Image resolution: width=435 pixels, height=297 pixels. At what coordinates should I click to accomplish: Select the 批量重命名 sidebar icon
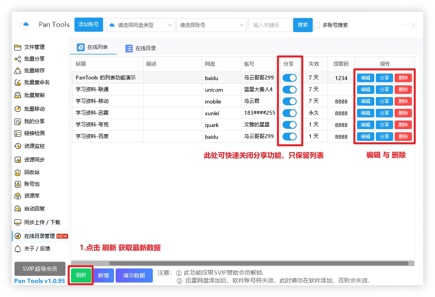18,83
